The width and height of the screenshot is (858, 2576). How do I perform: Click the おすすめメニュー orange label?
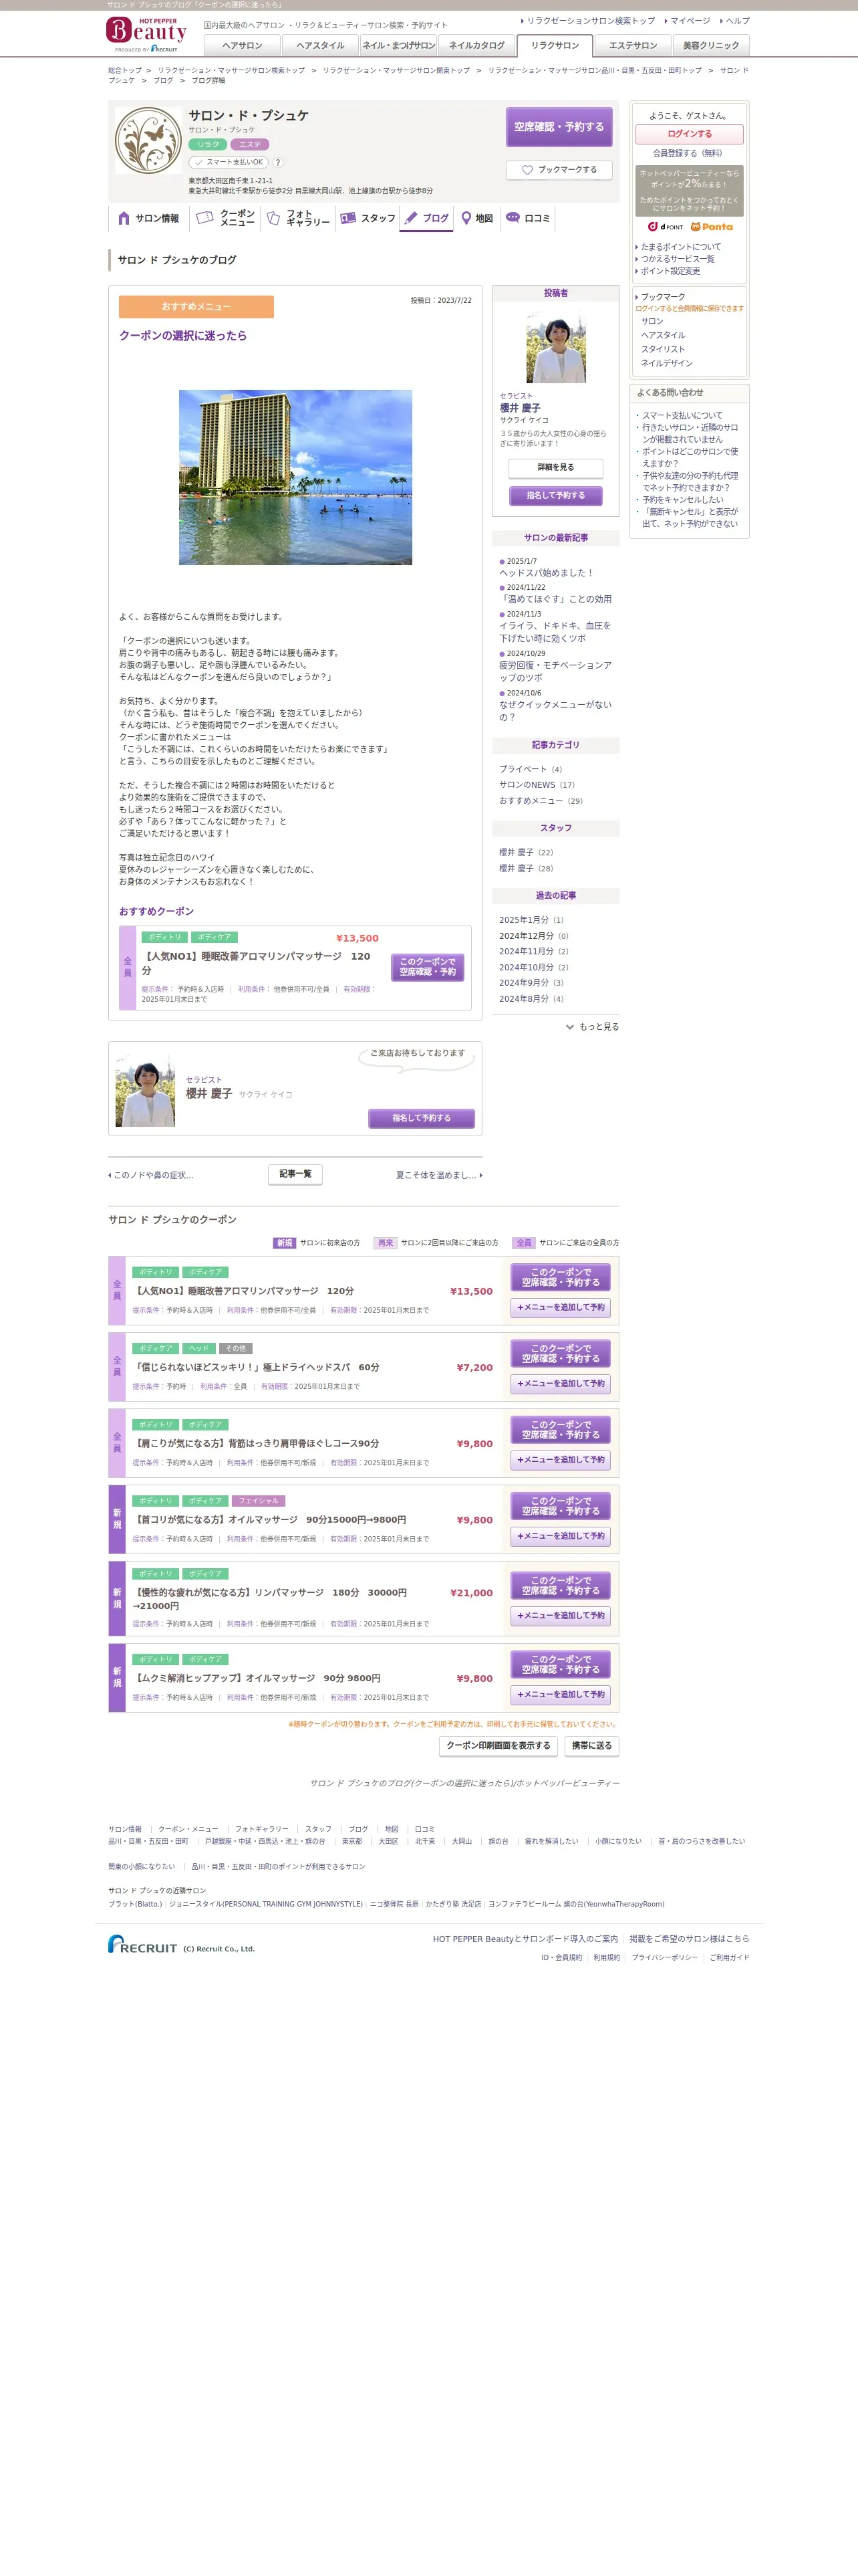[x=196, y=307]
